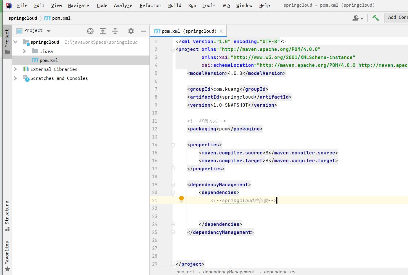Image resolution: width=408 pixels, height=275 pixels.
Task: Open the Run menu
Action: coord(192,5)
